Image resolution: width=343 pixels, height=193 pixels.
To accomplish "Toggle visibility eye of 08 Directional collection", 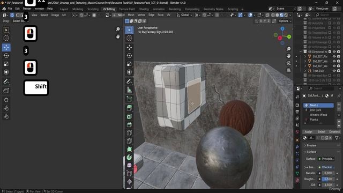I will 334,52.
